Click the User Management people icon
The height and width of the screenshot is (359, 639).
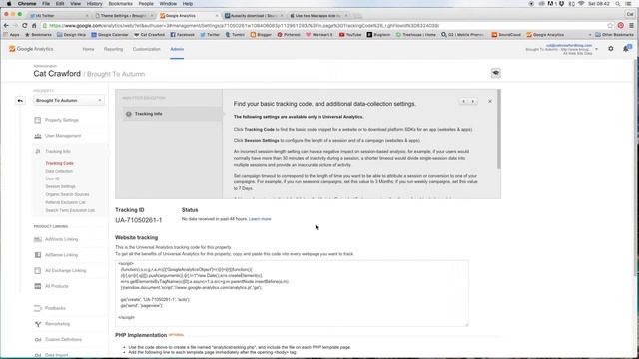point(38,136)
